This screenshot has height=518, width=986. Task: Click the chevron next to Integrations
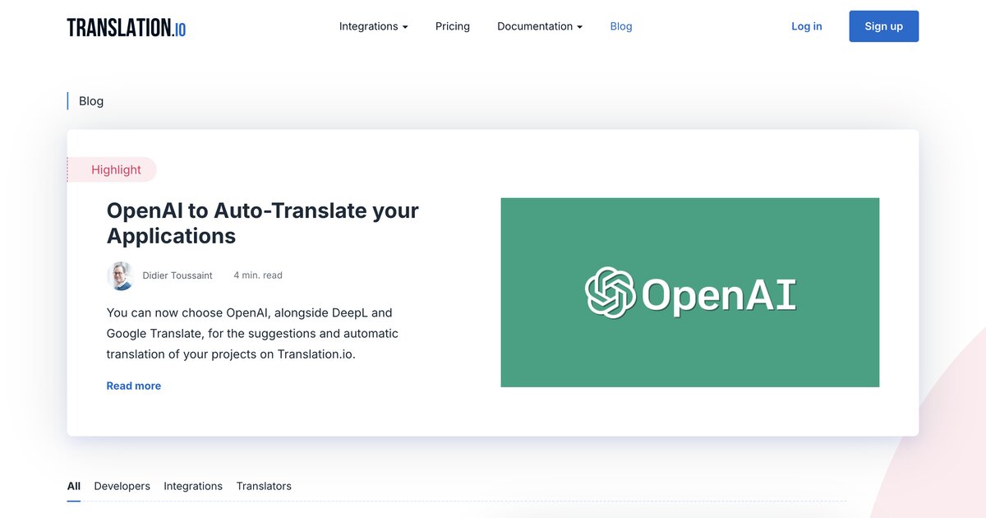(x=405, y=25)
